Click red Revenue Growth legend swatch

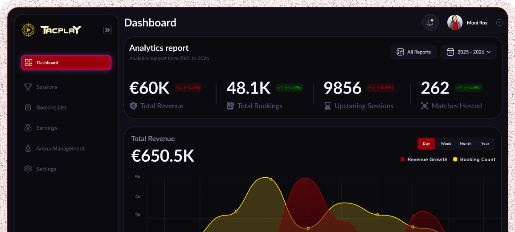403,159
